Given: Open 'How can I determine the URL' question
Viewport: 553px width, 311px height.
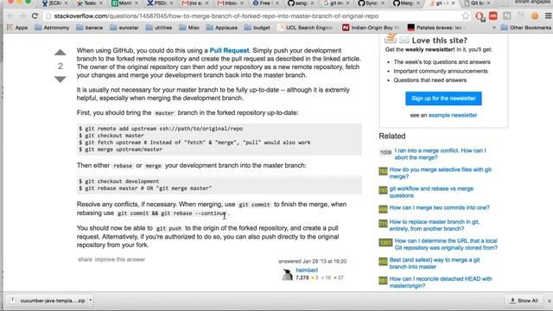Looking at the screenshot, I should [x=446, y=244].
